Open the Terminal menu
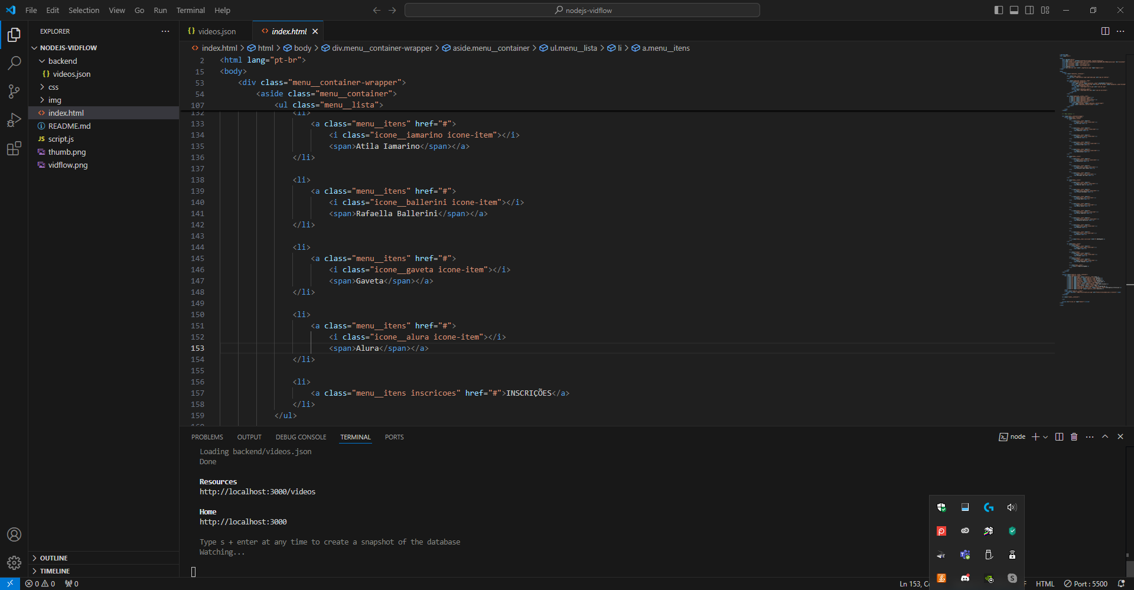This screenshot has height=590, width=1134. coord(190,10)
